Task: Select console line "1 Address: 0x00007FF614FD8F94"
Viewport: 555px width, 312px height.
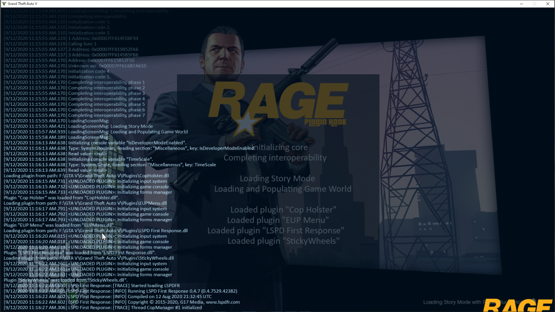Action: pyautogui.click(x=71, y=38)
